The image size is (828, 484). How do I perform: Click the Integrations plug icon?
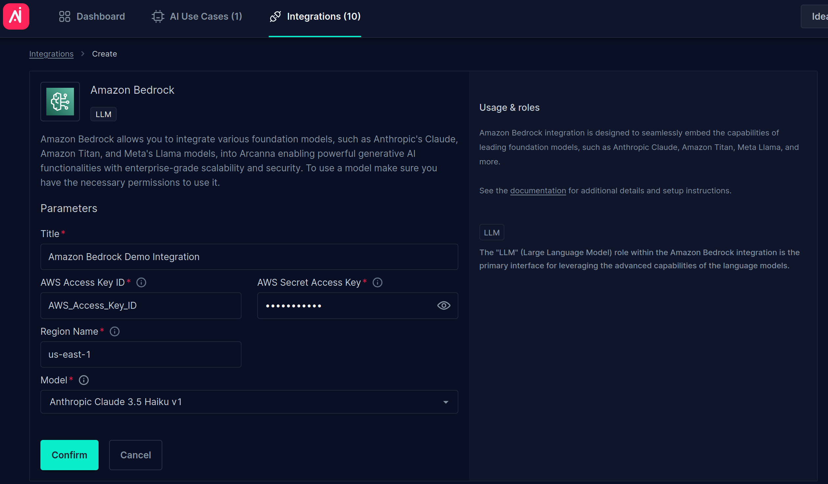click(275, 16)
